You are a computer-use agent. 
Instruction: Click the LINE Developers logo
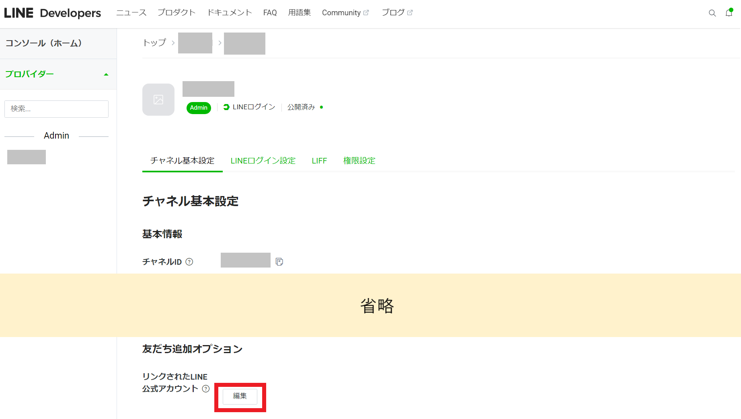(x=53, y=13)
